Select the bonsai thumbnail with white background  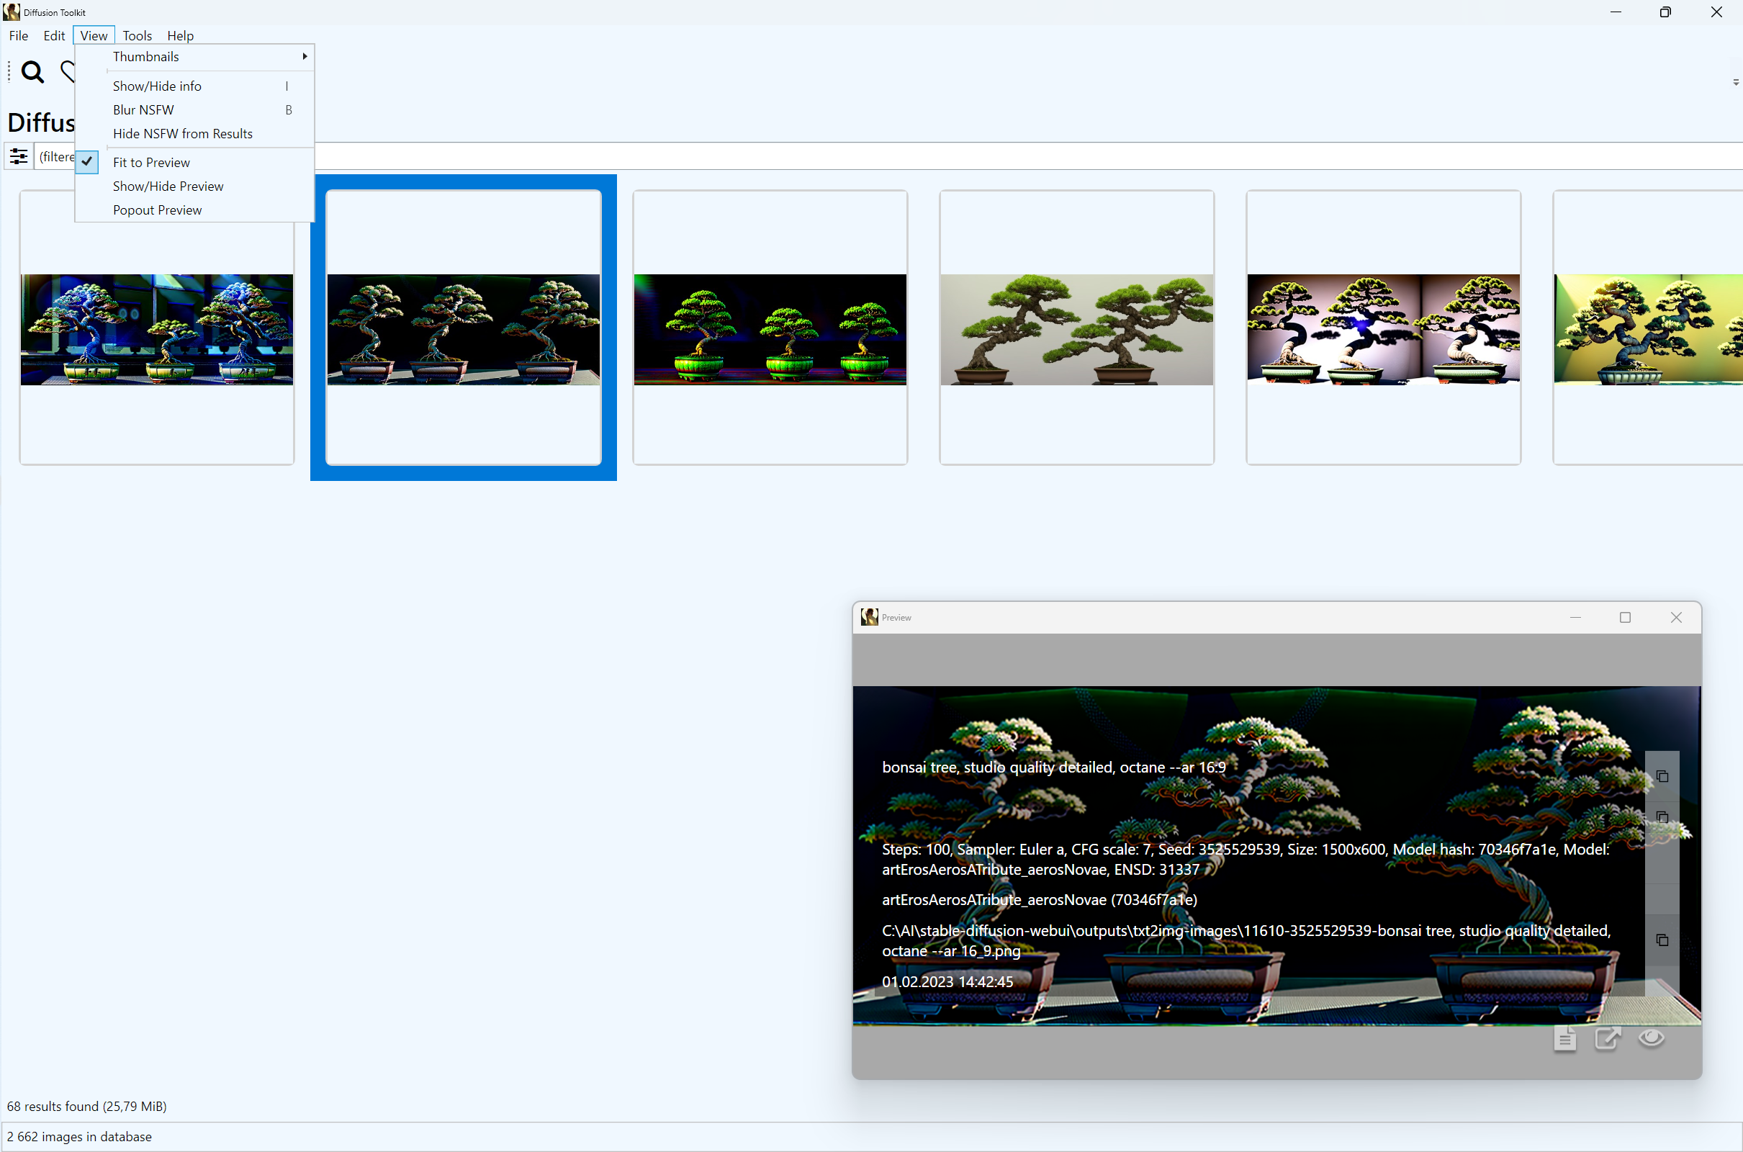[1076, 327]
